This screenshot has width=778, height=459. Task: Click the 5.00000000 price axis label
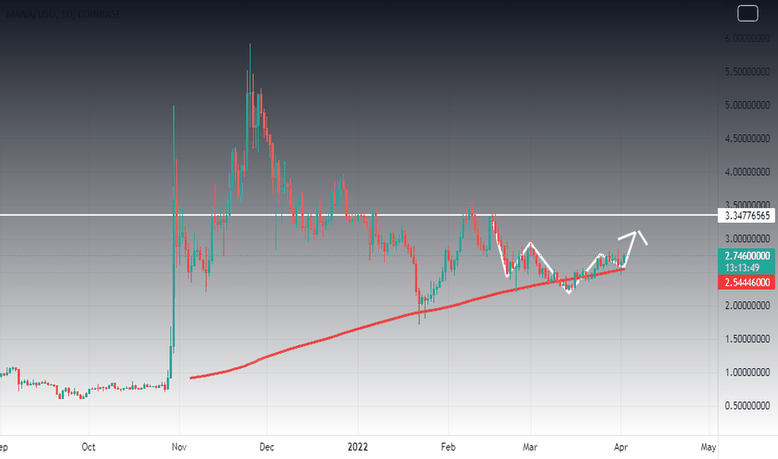[x=747, y=105]
